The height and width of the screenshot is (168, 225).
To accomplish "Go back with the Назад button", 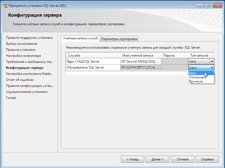I will [132, 159].
